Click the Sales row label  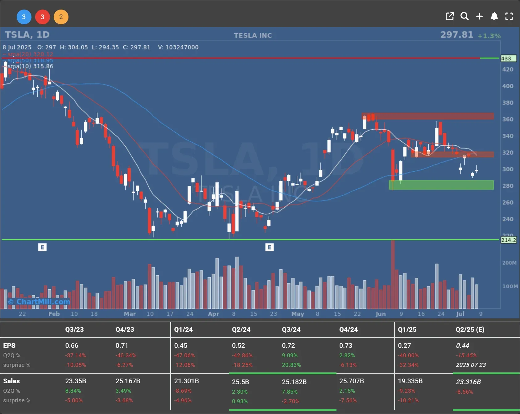[x=11, y=381]
